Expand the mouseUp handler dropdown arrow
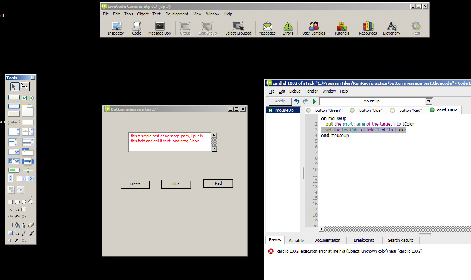Viewport: 471px width, 280px height. click(x=429, y=101)
